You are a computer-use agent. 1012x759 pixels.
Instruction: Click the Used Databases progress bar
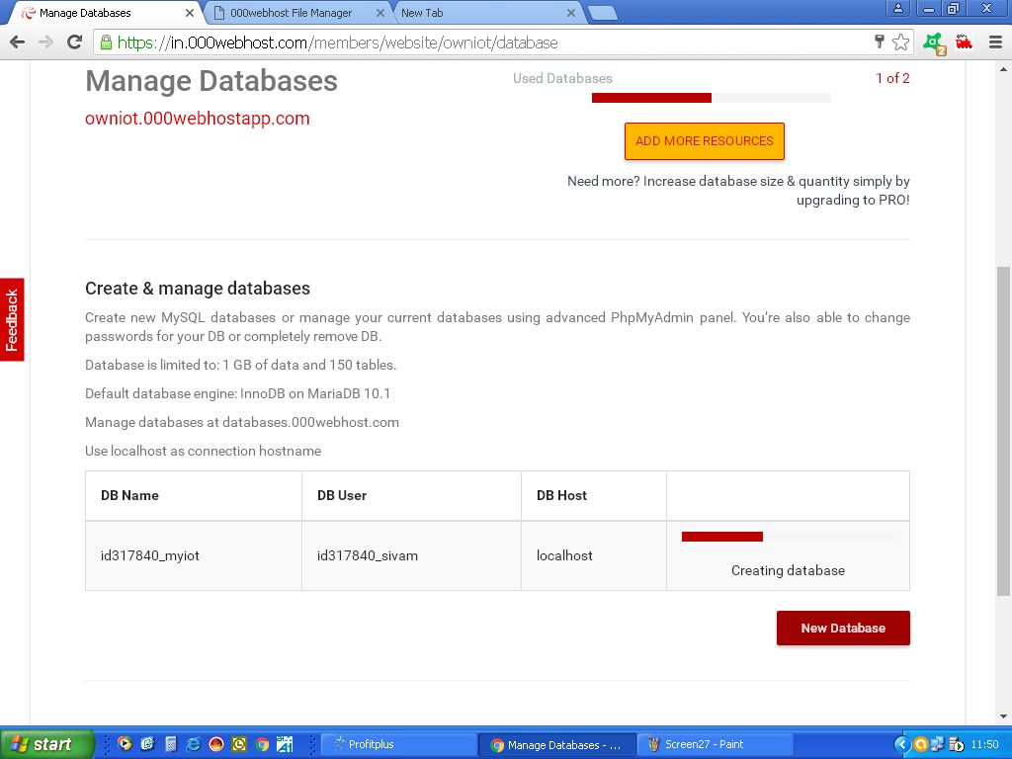click(x=712, y=98)
